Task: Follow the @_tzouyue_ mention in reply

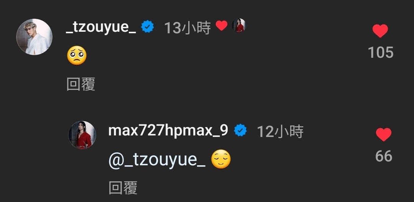Action: 157,160
